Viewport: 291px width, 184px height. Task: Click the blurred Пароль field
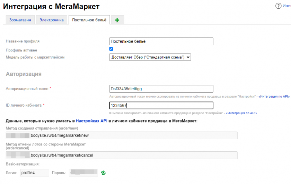coord(83,173)
